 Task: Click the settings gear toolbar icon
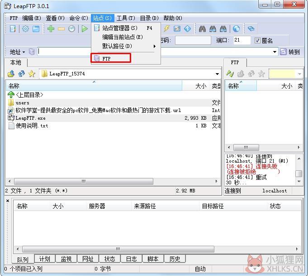[x=25, y=29]
